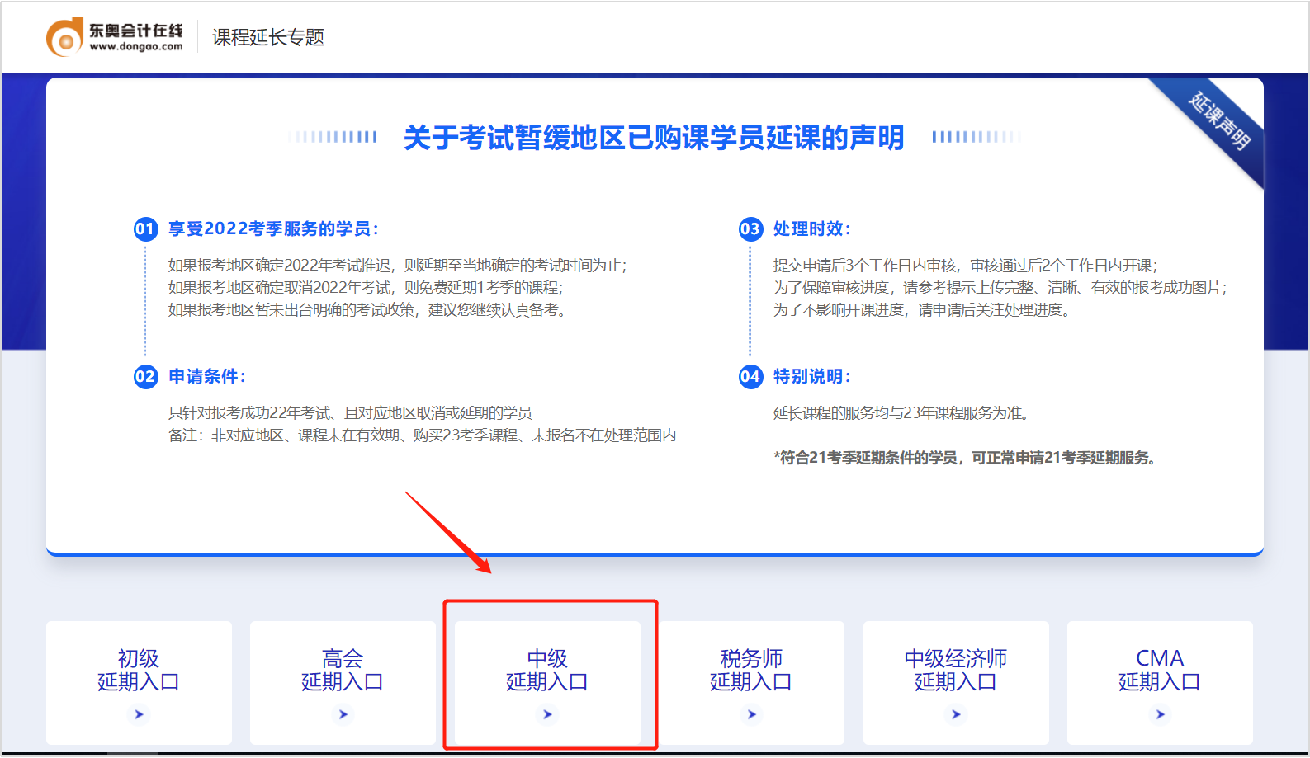Viewport: 1310px width, 758px height.
Task: Open the 初级延期入口 card
Action: pyautogui.click(x=139, y=671)
